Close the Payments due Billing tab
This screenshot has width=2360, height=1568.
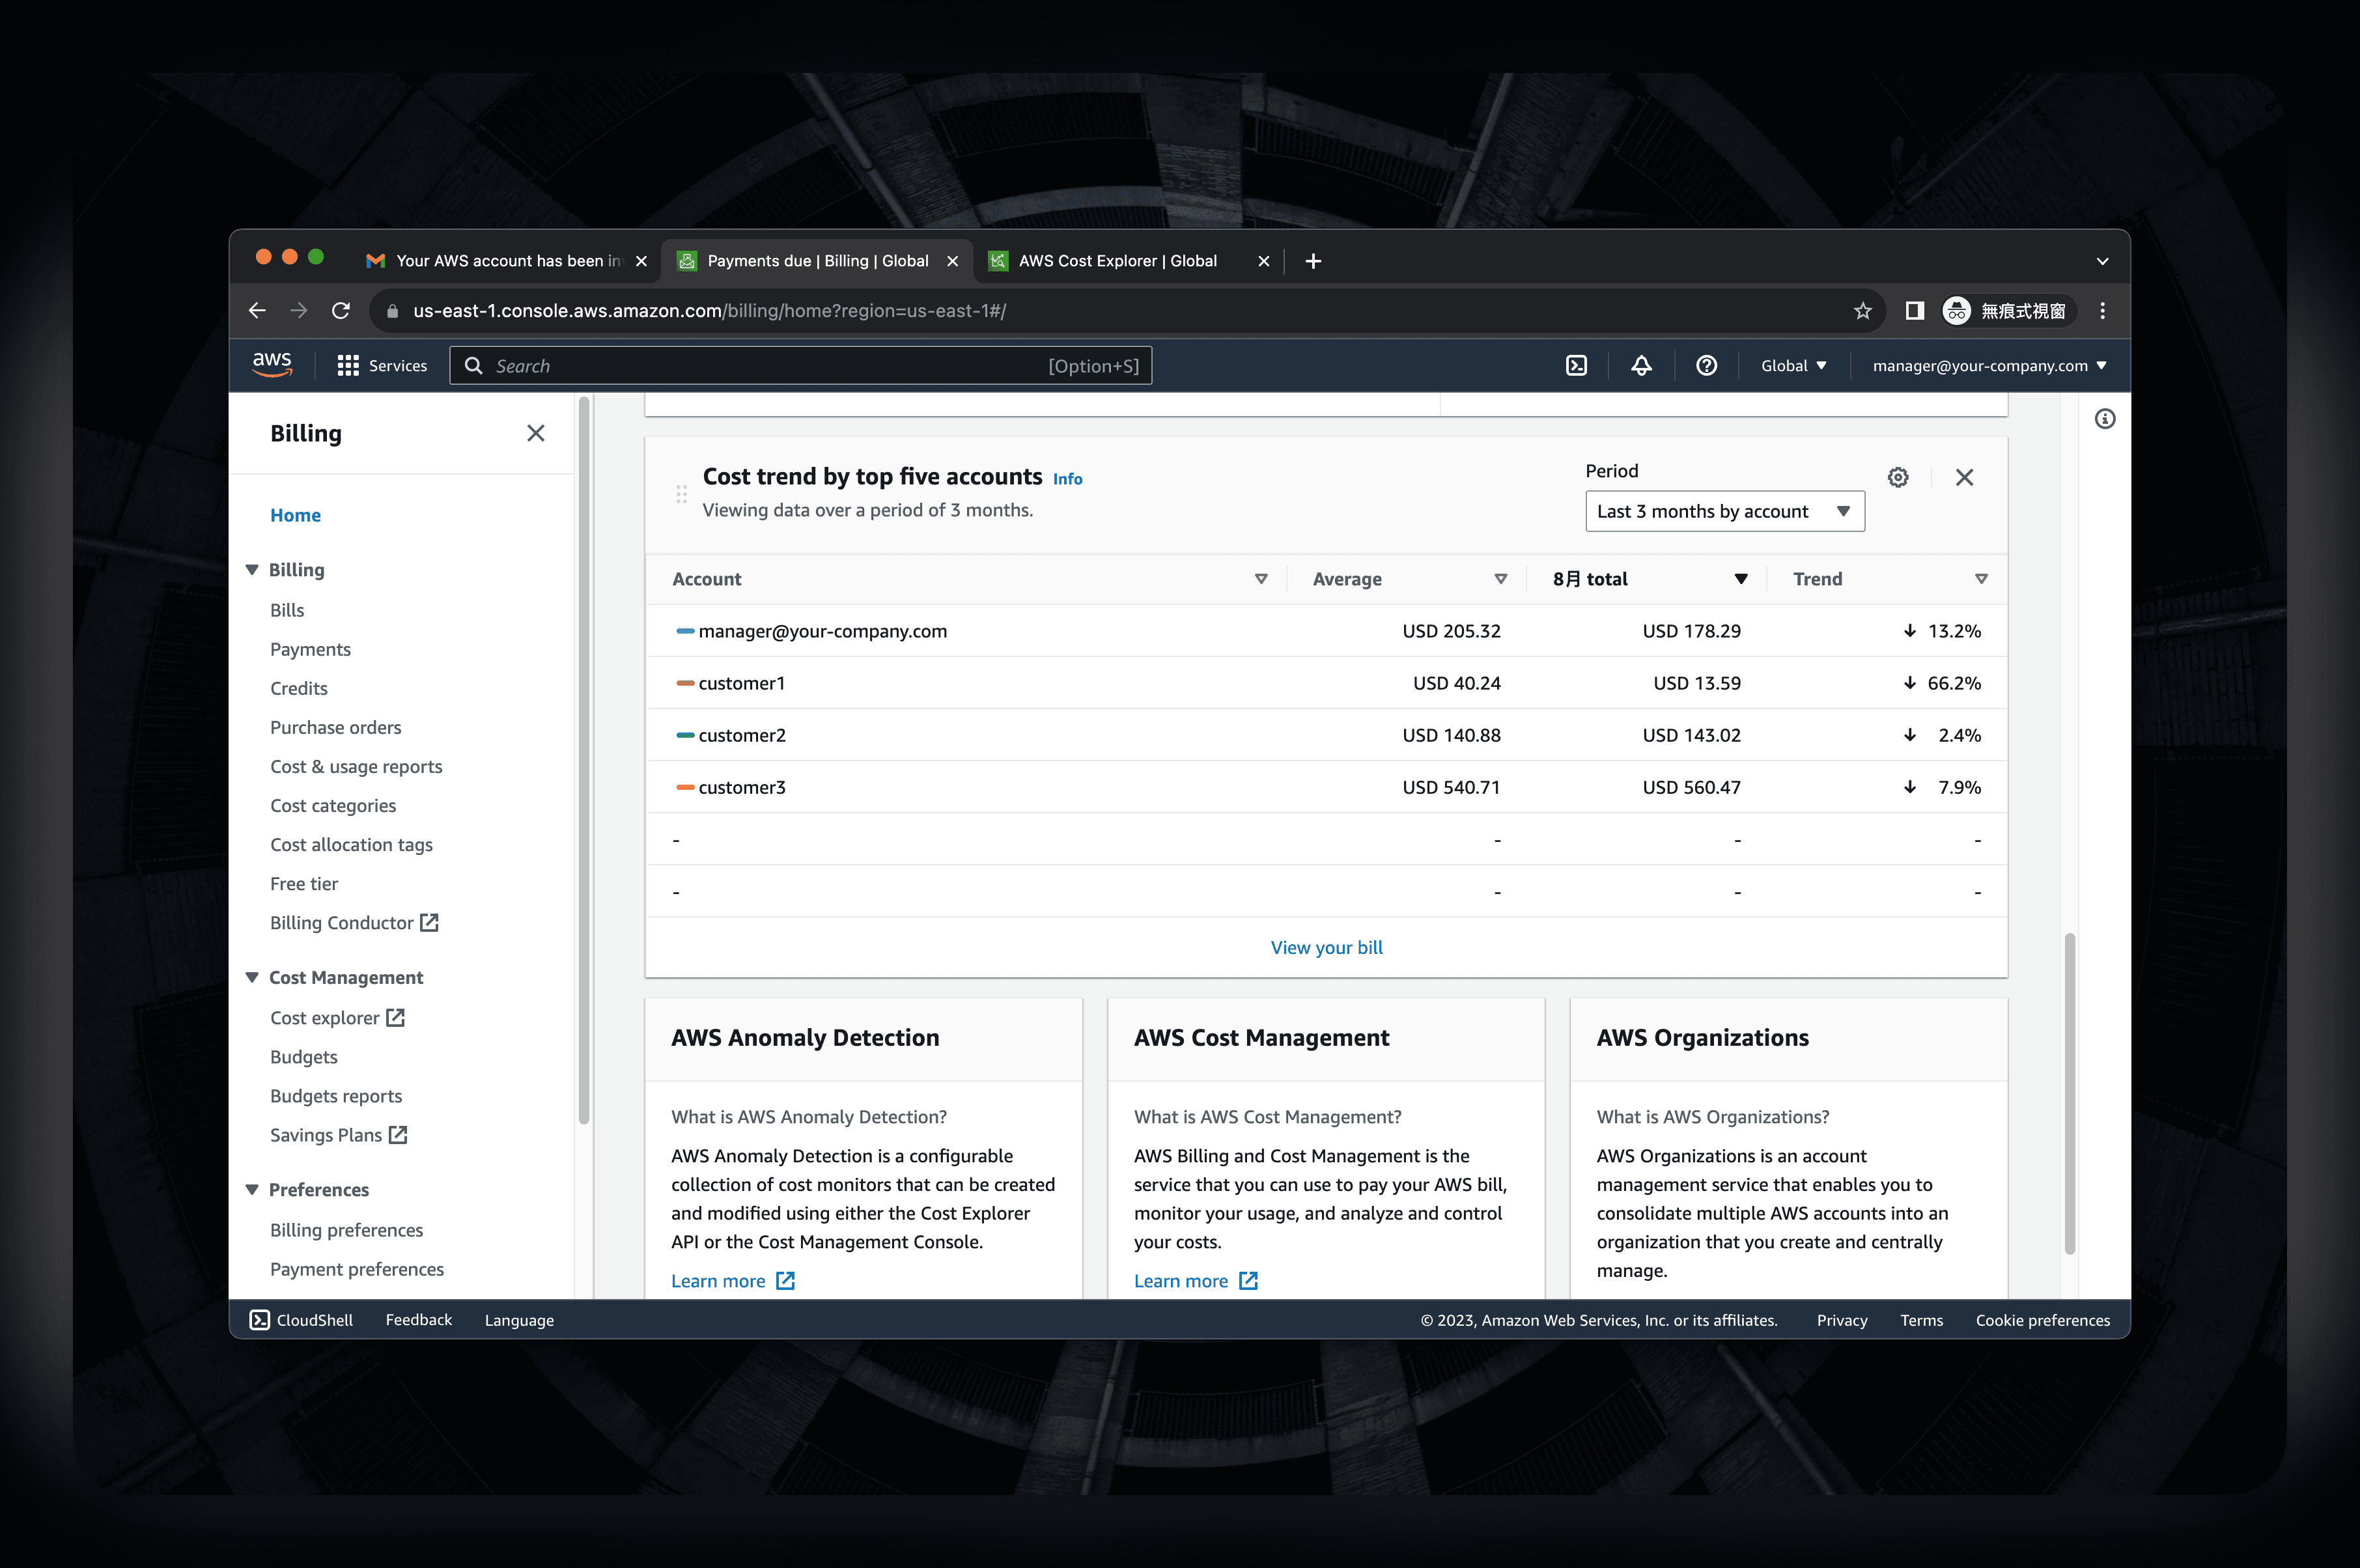(952, 261)
